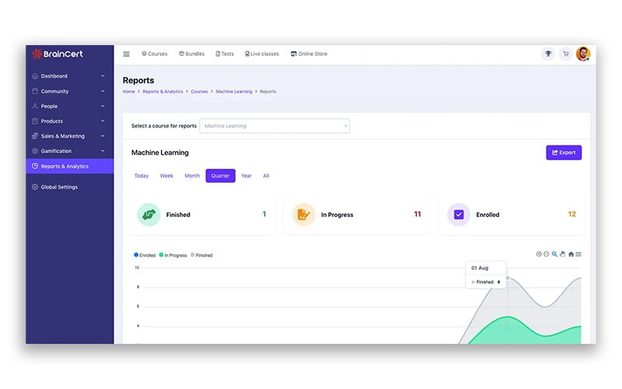Image resolution: width=622 pixels, height=389 pixels.
Task: Select the chart panning hand tool
Action: (x=562, y=254)
